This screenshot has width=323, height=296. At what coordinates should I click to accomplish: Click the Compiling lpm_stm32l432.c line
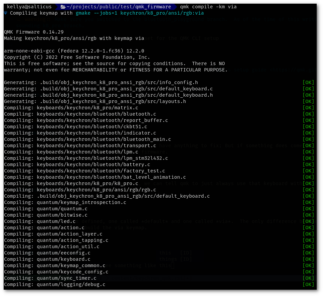click(x=86, y=158)
